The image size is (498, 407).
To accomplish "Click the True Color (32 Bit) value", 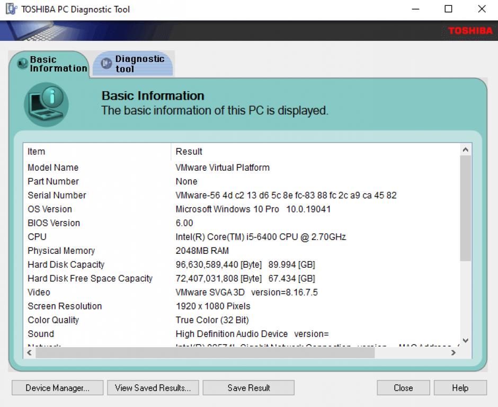I will pos(212,320).
